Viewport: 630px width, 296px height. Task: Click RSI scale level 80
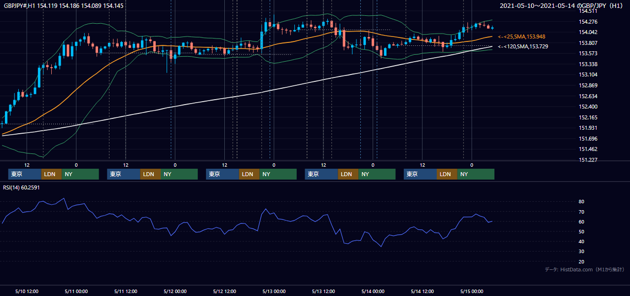click(581, 202)
